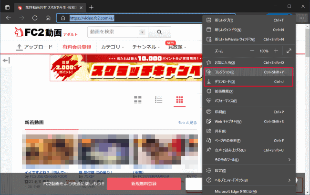Expand the チャンネル dropdown

coord(146,47)
